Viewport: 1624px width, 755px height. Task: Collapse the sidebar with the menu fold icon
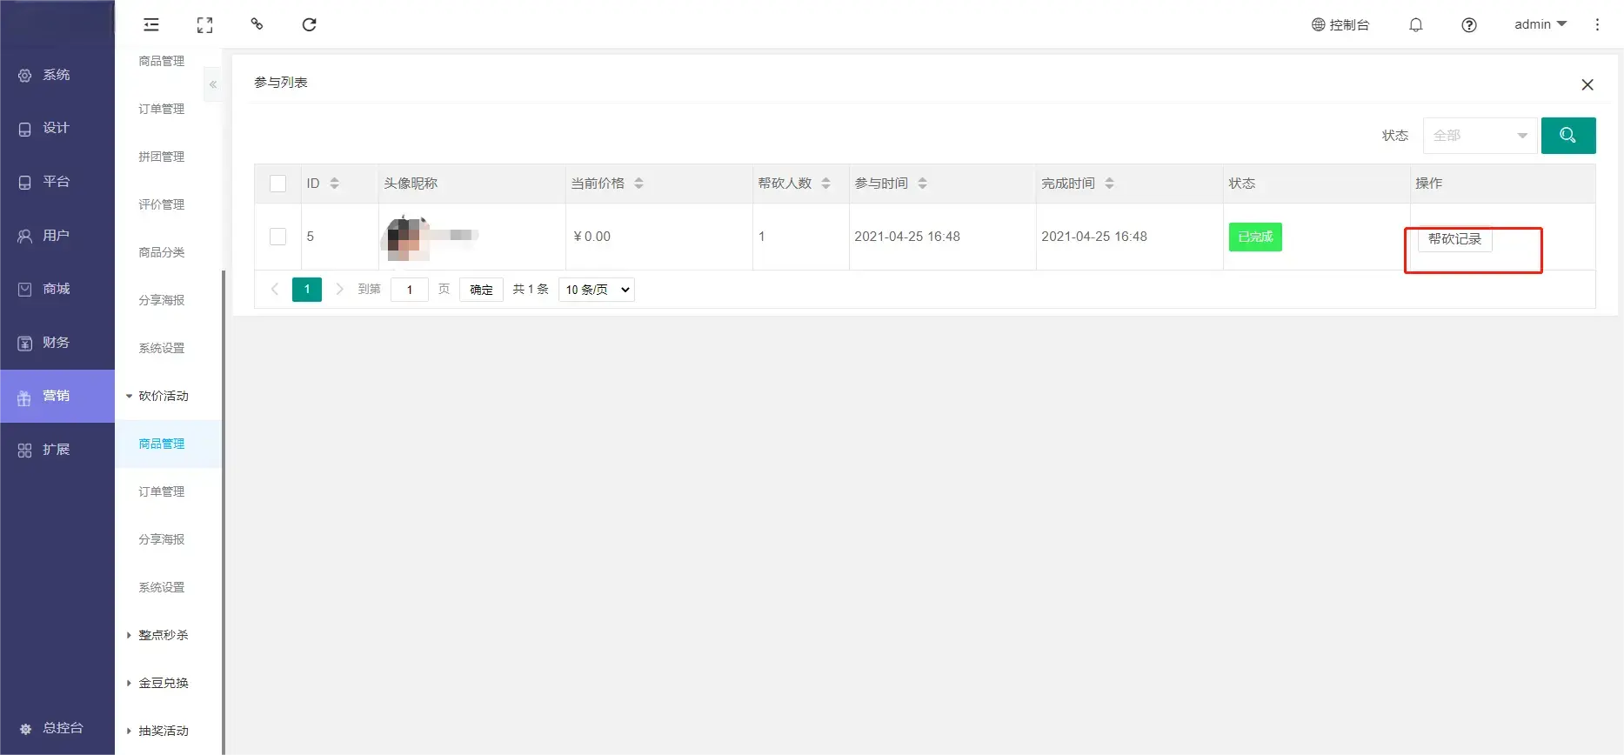coord(151,24)
